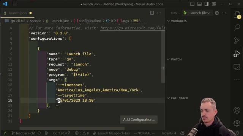Click the "05/01/2023 18:30" value
The height and width of the screenshot is (136, 243).
(x=76, y=100)
